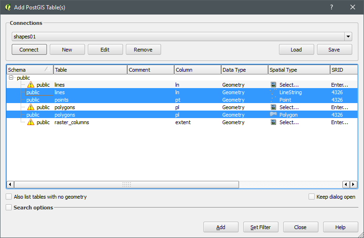
Task: Remove the selected connection
Action: [x=143, y=50]
